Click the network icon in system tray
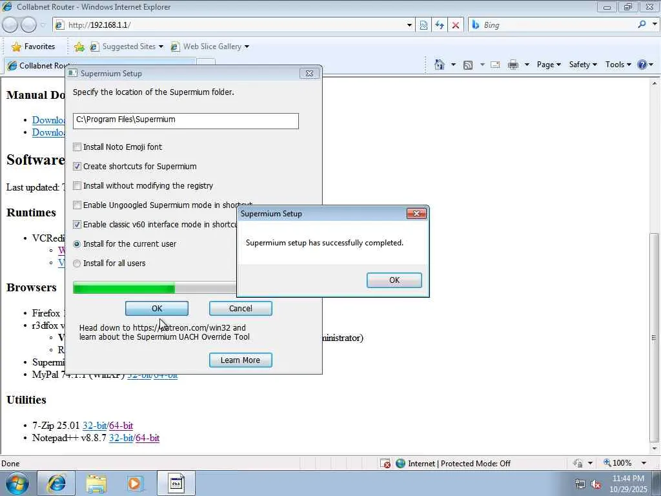Image resolution: width=661 pixels, height=496 pixels. pos(580,484)
